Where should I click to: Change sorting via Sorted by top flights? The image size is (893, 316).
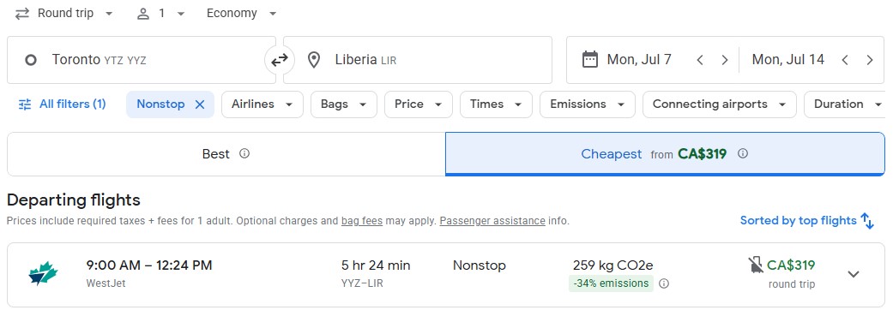(x=807, y=221)
